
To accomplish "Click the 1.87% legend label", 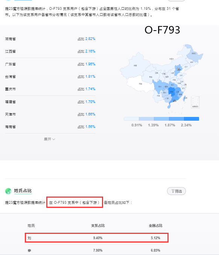I will coord(170,125).
